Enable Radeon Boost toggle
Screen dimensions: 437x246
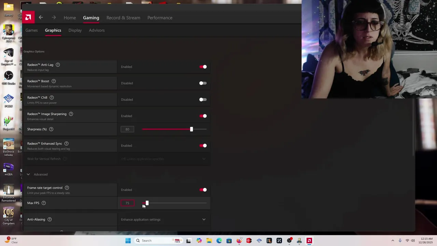[203, 83]
